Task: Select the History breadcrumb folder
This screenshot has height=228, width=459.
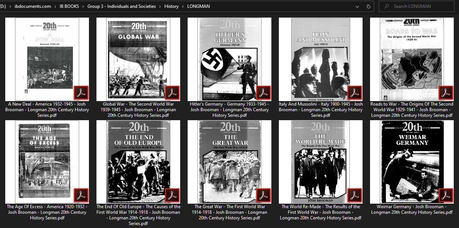Action: click(171, 6)
